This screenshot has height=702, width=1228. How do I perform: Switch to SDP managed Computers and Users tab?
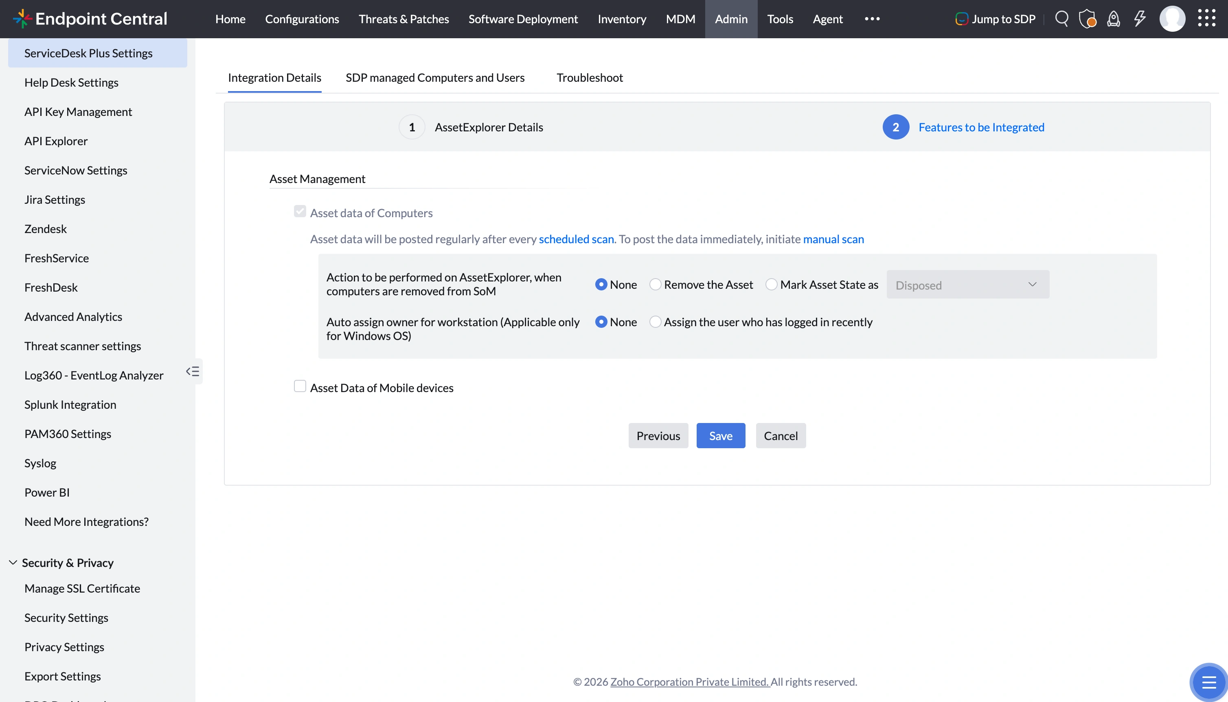click(435, 78)
